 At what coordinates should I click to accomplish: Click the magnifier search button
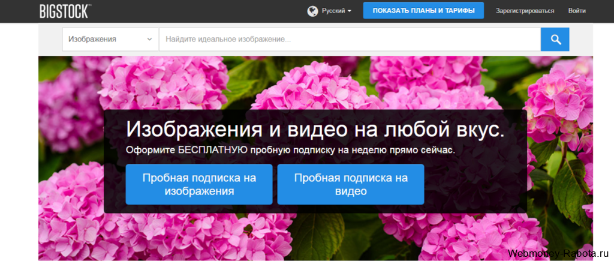(555, 39)
